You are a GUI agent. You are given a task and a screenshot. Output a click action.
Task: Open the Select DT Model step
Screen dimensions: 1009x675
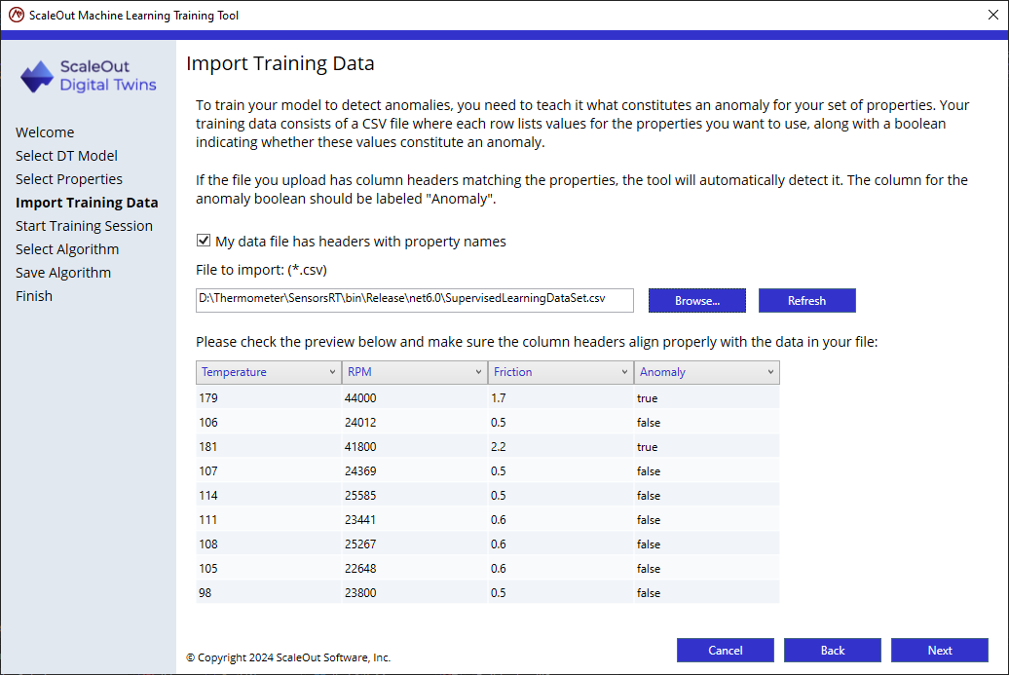click(66, 156)
